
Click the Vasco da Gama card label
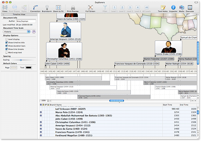tap(71, 19)
